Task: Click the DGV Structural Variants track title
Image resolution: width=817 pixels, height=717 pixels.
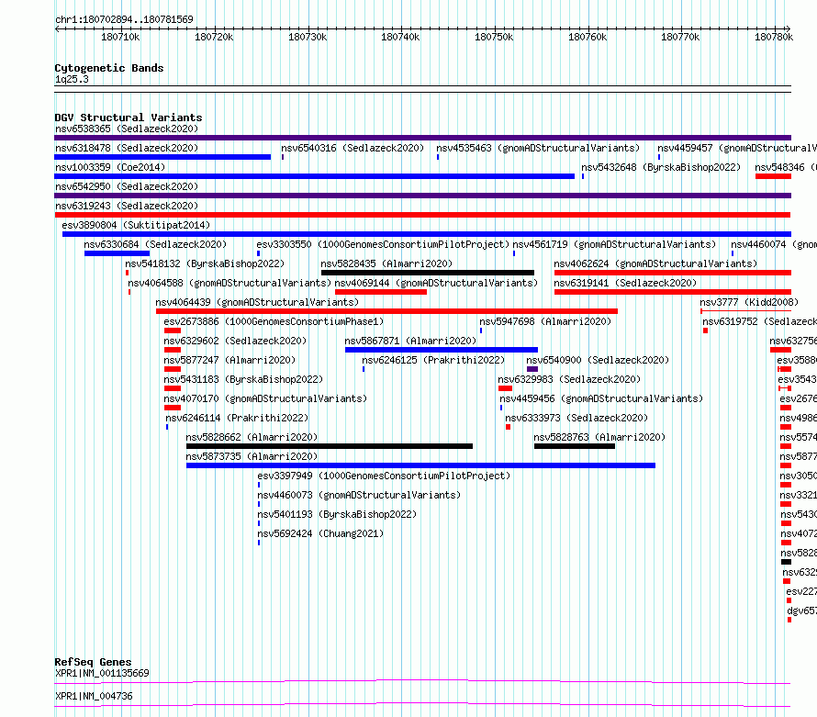Action: click(x=129, y=118)
